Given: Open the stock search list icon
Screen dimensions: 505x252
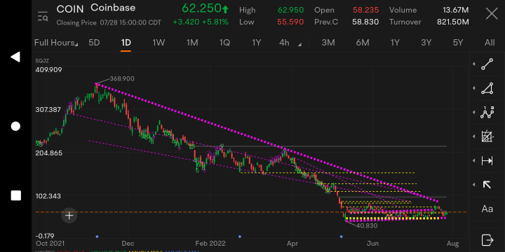Looking at the screenshot, I should click(43, 16).
